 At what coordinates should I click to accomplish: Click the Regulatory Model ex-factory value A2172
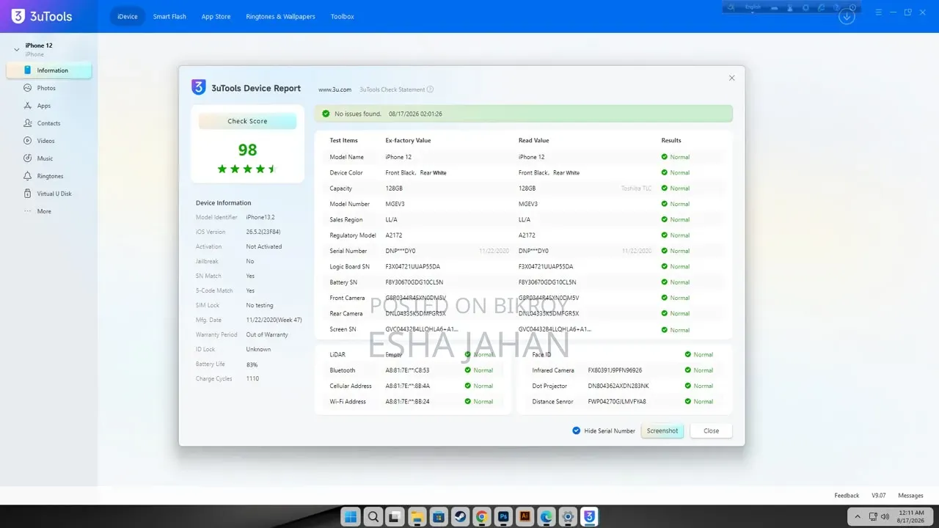coord(394,235)
